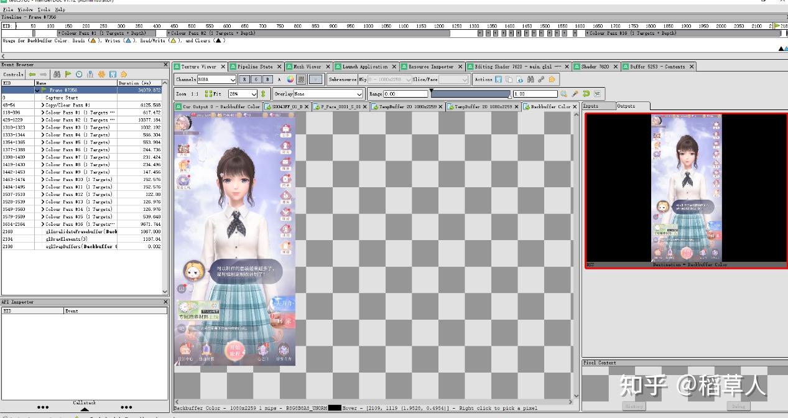Click the green flag icon in the Event Browser toolbar

tap(68, 74)
